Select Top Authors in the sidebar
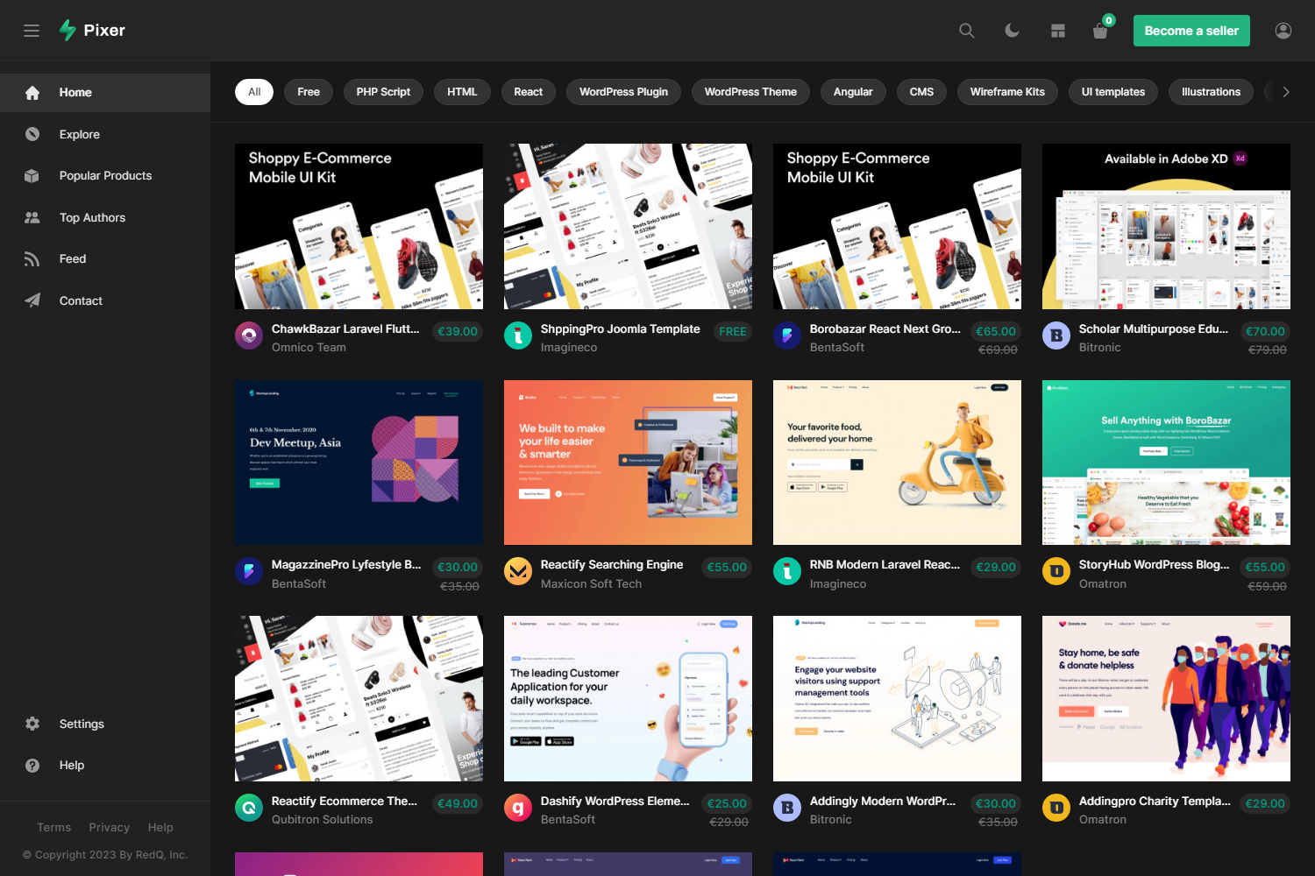Viewport: 1315px width, 876px height. pyautogui.click(x=32, y=217)
